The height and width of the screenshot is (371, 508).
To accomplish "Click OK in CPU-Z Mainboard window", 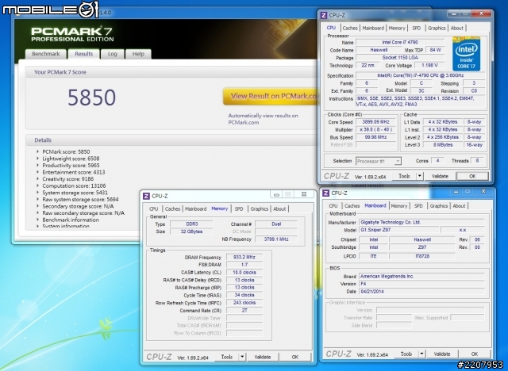I will point(475,354).
